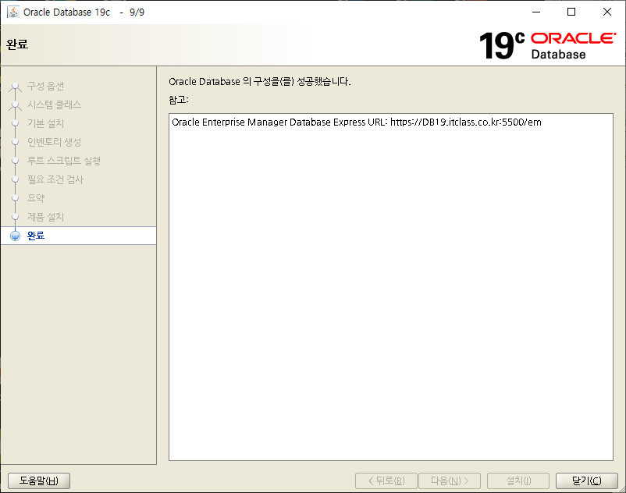626x493 pixels.
Task: Maximize the Oracle Database 19c installer window
Action: (571, 12)
